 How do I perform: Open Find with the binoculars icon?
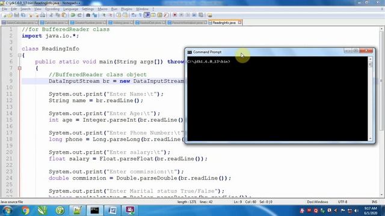(x=88, y=15)
